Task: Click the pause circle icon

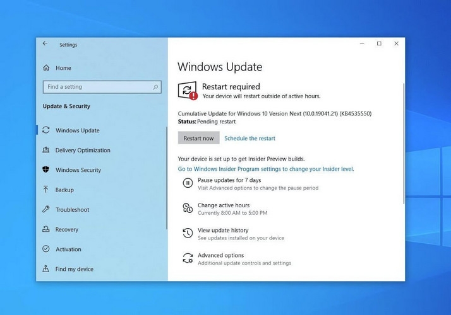Action: tap(188, 183)
